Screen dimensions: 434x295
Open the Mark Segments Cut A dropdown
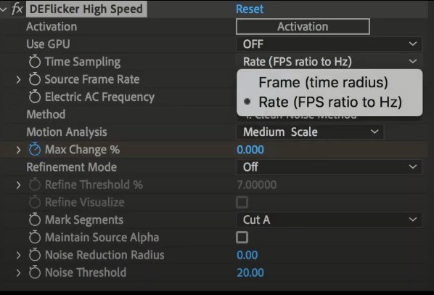[329, 220]
